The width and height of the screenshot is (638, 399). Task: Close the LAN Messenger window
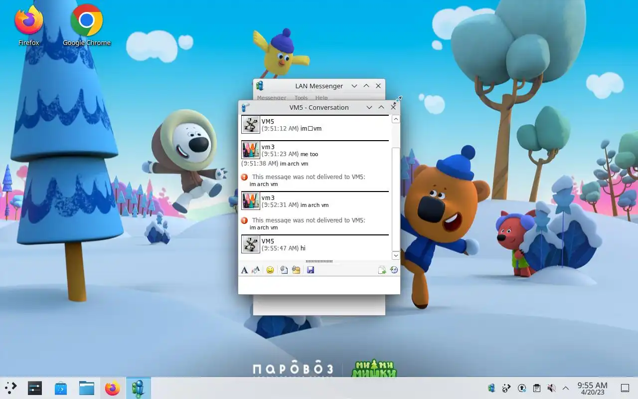378,86
